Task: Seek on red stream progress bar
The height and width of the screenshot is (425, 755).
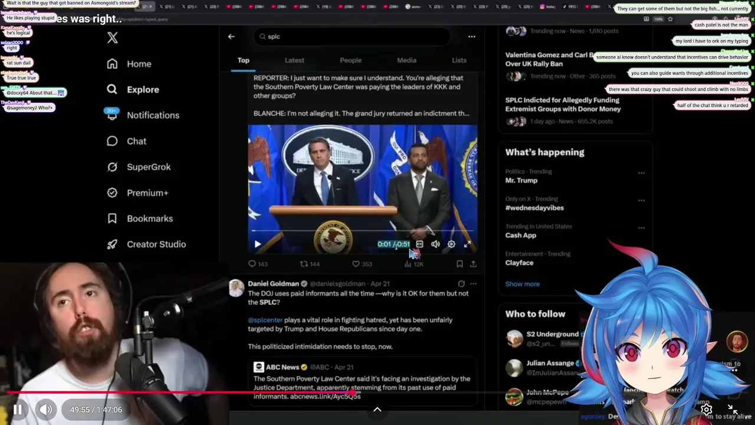Action: click(377, 392)
